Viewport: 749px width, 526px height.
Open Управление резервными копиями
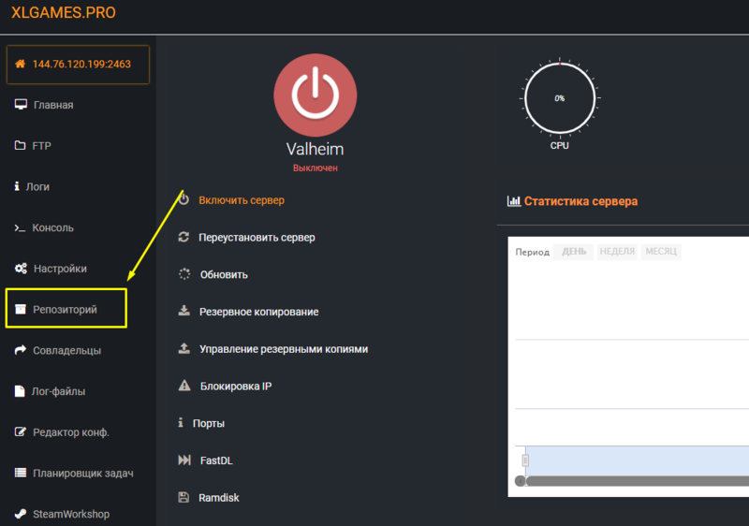tap(284, 349)
